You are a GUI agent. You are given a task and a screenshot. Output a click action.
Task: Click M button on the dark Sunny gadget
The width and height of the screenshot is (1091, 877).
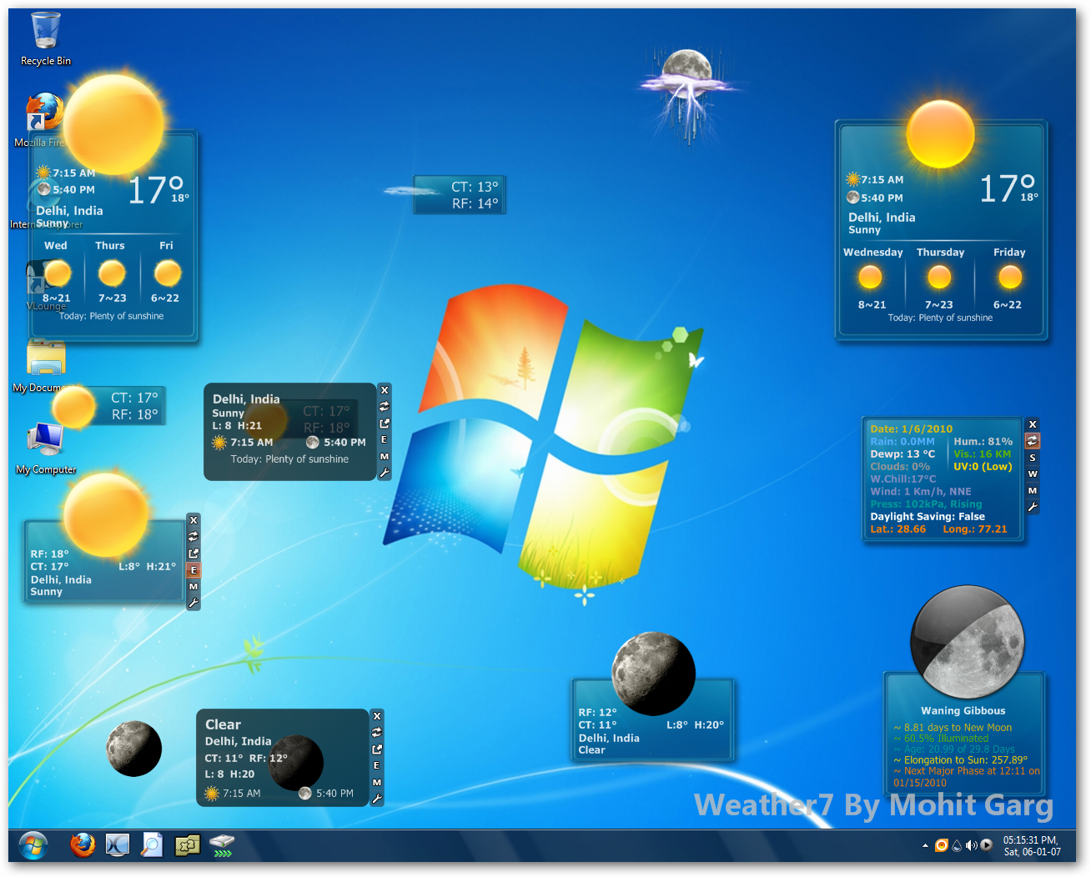click(x=385, y=456)
